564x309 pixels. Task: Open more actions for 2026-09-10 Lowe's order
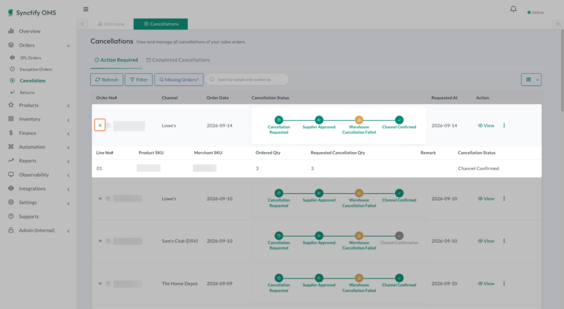point(504,199)
